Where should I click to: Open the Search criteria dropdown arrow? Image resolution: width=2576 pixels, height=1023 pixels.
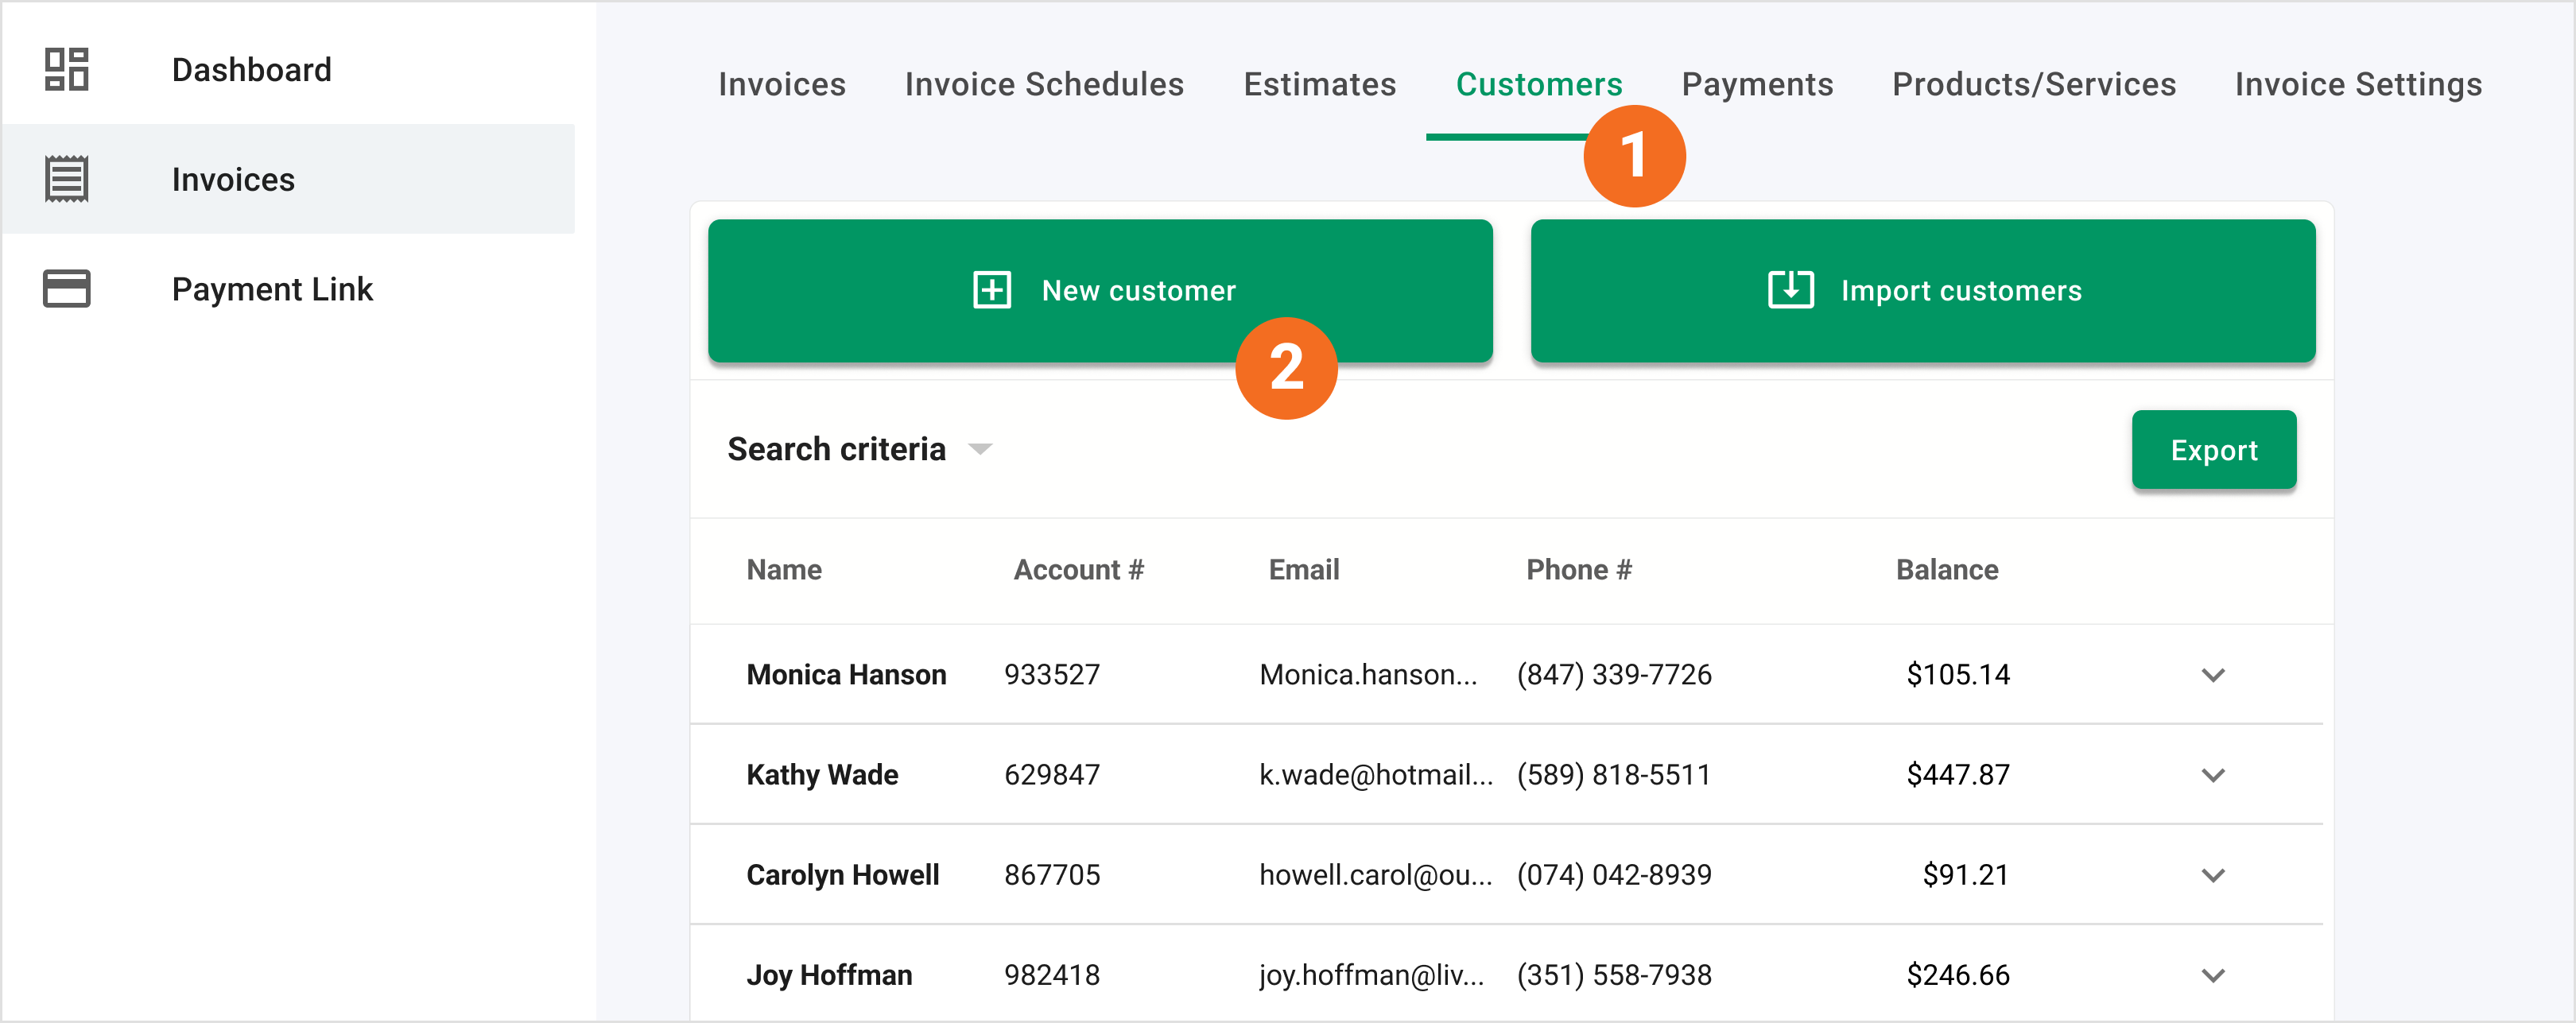point(980,450)
